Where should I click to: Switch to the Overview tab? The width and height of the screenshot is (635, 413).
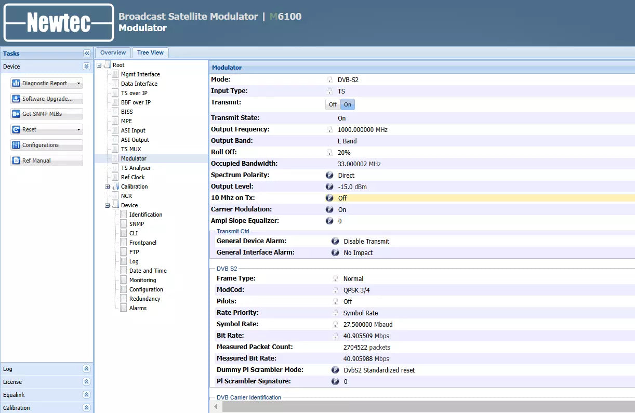click(x=113, y=52)
